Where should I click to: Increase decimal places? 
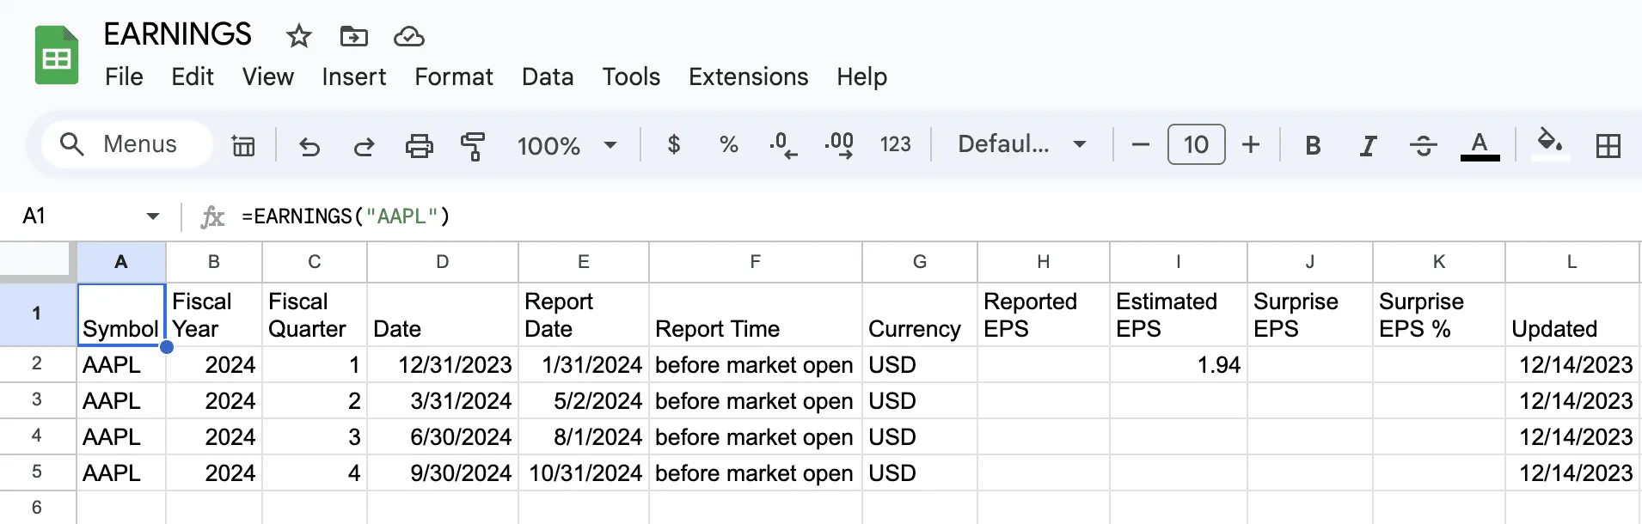[x=839, y=144]
